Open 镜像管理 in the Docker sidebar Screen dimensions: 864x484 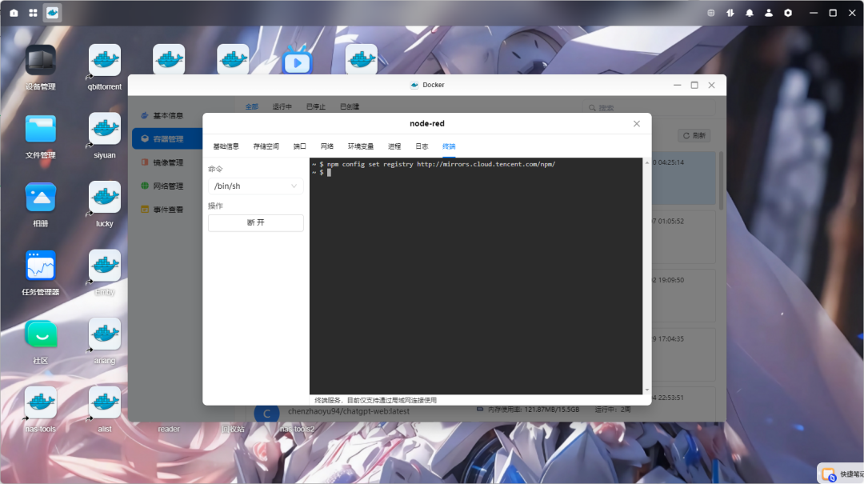(x=169, y=162)
